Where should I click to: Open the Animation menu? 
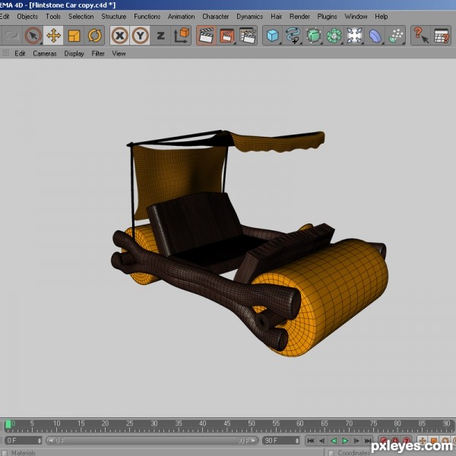[181, 17]
